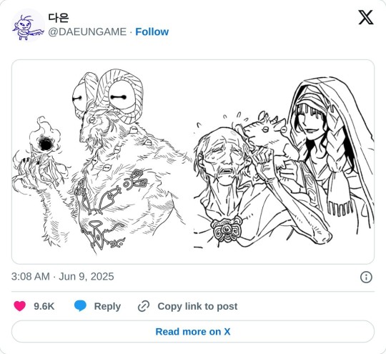Click the 다은 display name

click(x=59, y=18)
